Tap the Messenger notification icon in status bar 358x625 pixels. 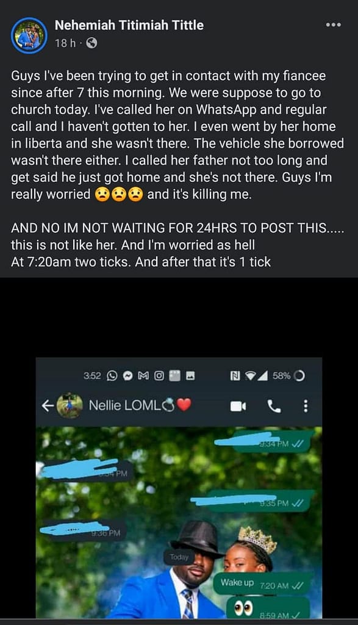(127, 375)
